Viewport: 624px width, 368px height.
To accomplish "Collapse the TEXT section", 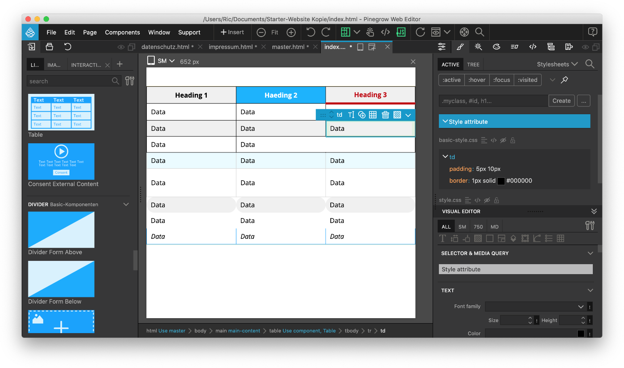I will pyautogui.click(x=590, y=290).
